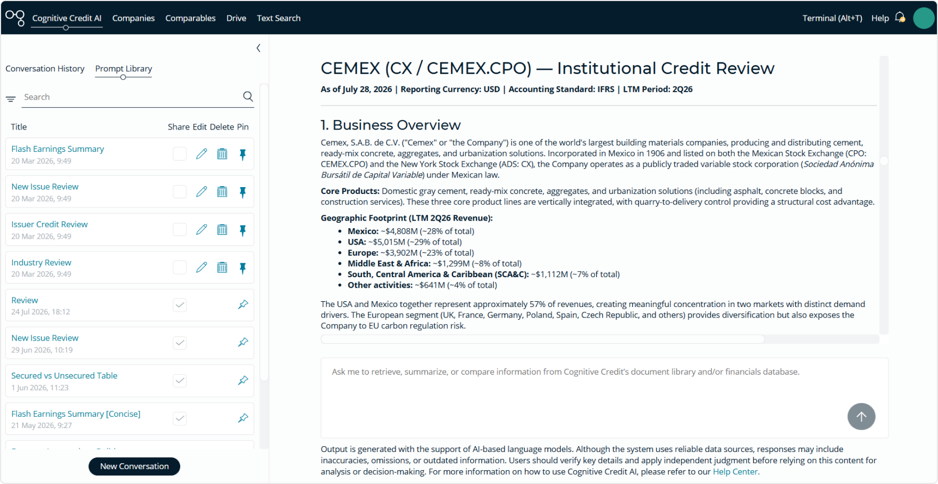Toggle share checkbox for Industry Review
This screenshot has width=938, height=484.
[180, 268]
